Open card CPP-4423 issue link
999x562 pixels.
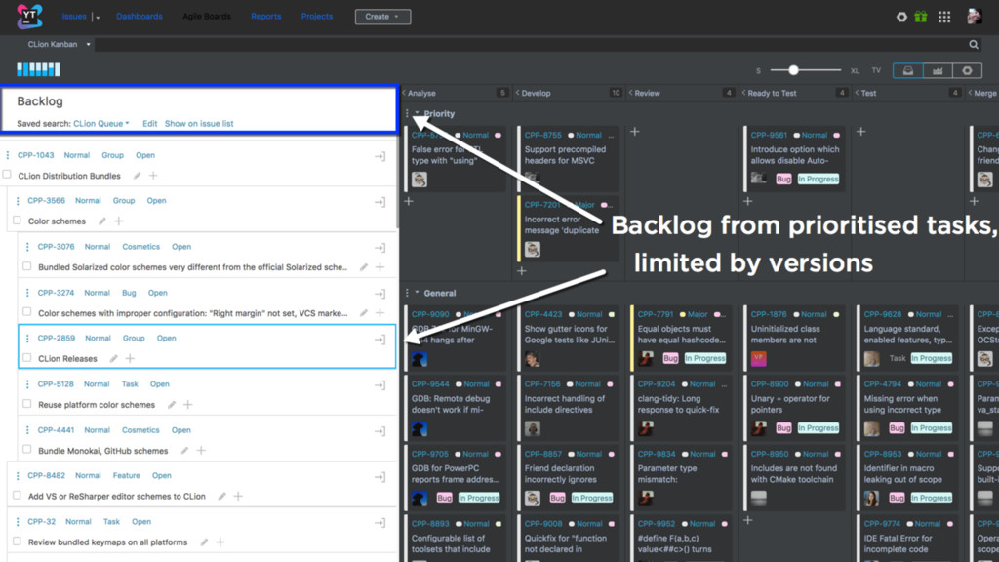point(542,314)
